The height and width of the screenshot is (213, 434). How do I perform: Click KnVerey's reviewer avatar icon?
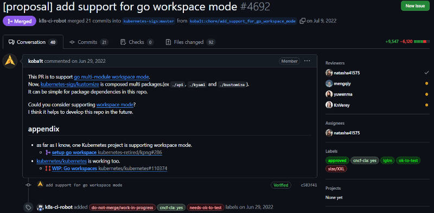(x=329, y=105)
